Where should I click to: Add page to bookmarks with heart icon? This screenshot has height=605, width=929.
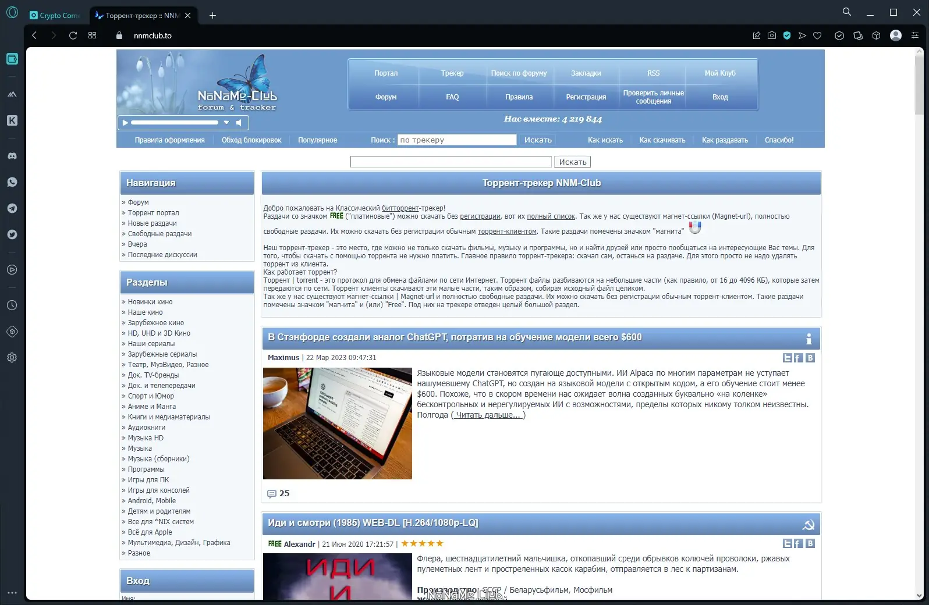click(817, 35)
